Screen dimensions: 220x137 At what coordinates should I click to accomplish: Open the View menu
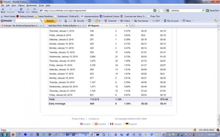tap(14, 5)
